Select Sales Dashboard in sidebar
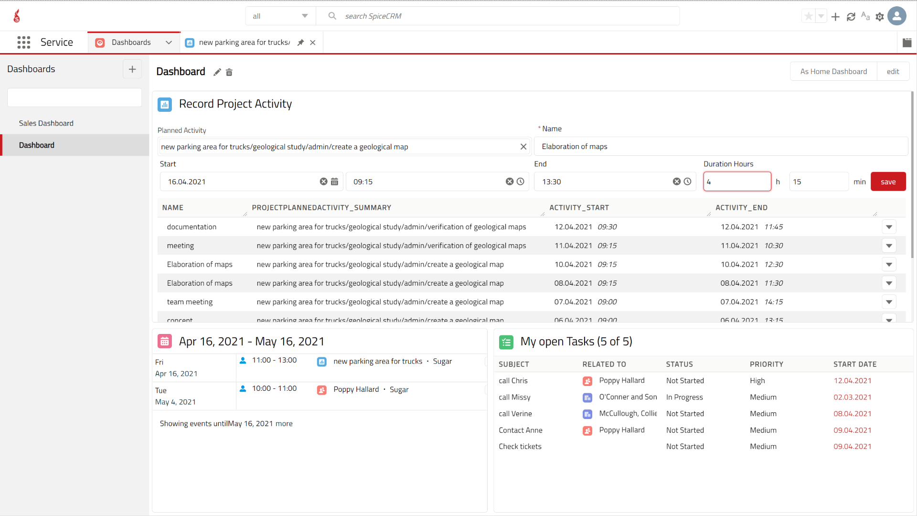This screenshot has height=516, width=917. point(46,123)
